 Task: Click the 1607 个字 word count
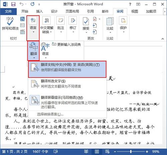click(x=40, y=152)
